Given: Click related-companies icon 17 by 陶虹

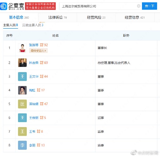Looking at the screenshot, I should click(41, 90).
